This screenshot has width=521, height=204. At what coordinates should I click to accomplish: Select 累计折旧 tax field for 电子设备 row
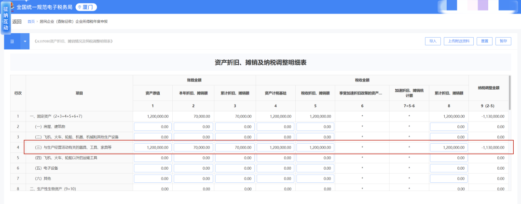449,168
